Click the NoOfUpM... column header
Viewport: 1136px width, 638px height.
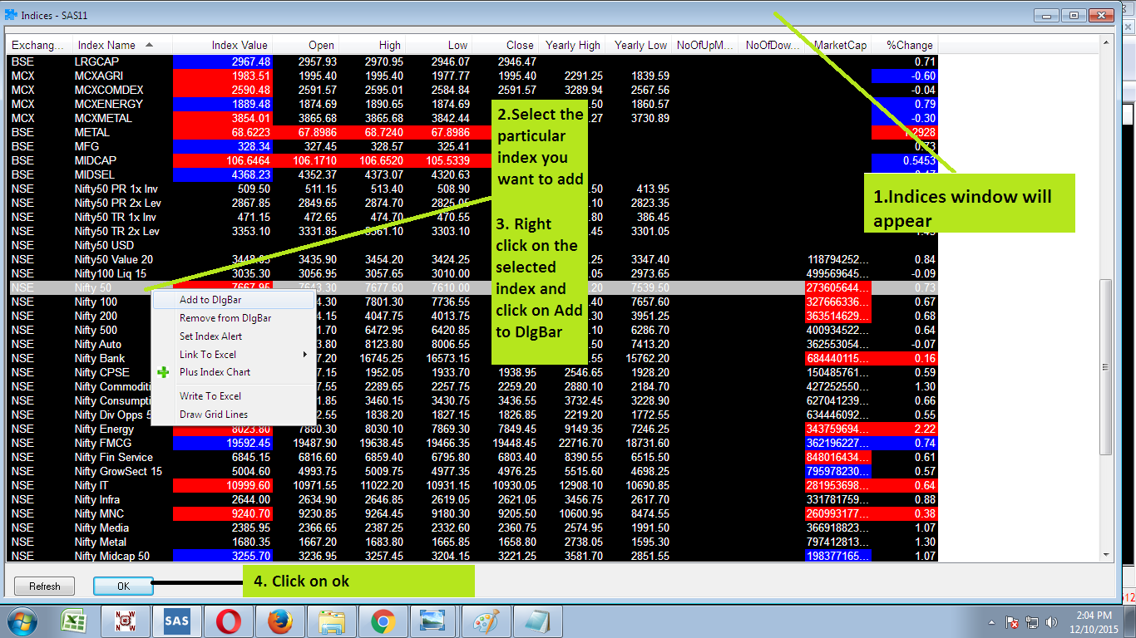click(704, 45)
